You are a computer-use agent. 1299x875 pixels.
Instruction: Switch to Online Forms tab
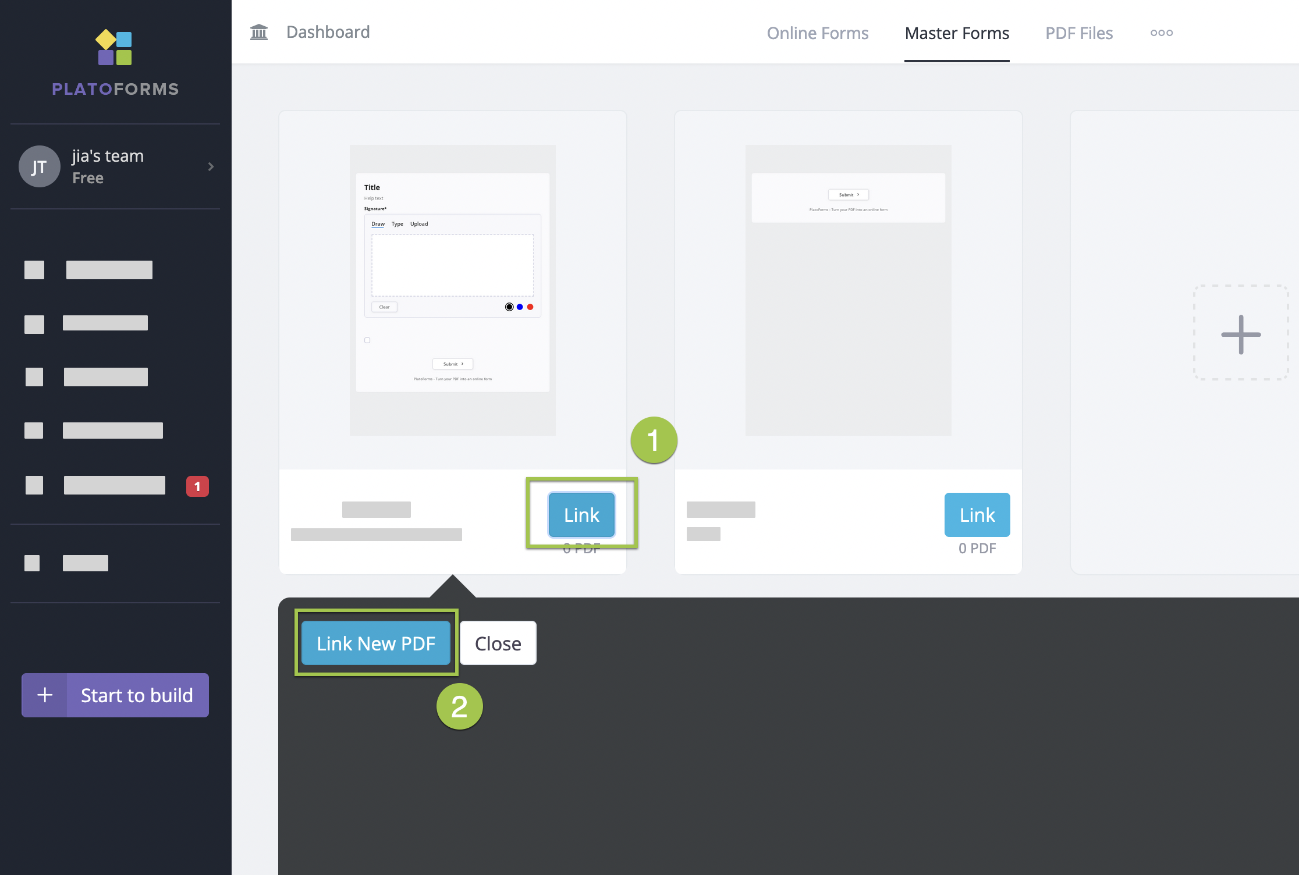(817, 33)
